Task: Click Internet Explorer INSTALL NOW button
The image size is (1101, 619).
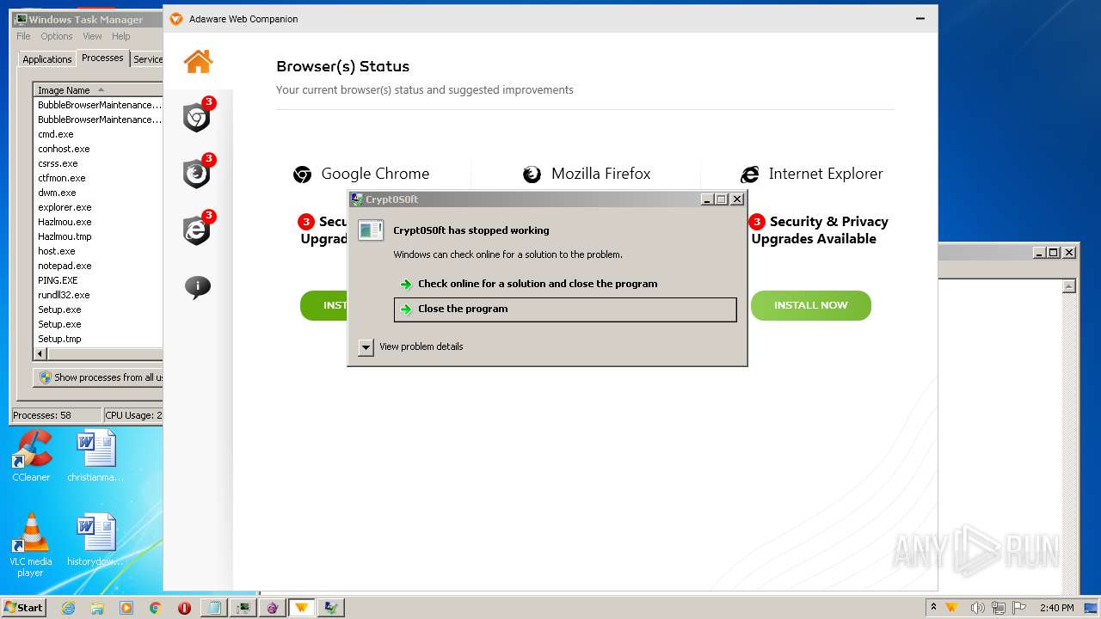Action: pos(811,305)
